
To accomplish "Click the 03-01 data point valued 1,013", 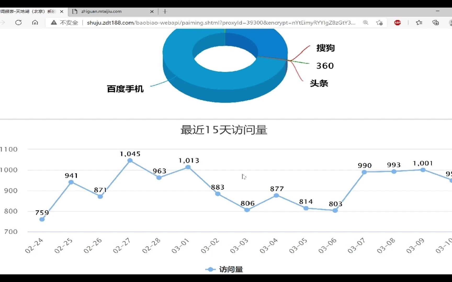I will tap(188, 167).
